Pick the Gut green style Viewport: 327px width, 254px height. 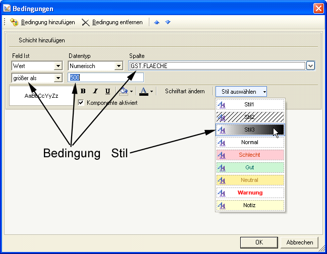(250, 167)
